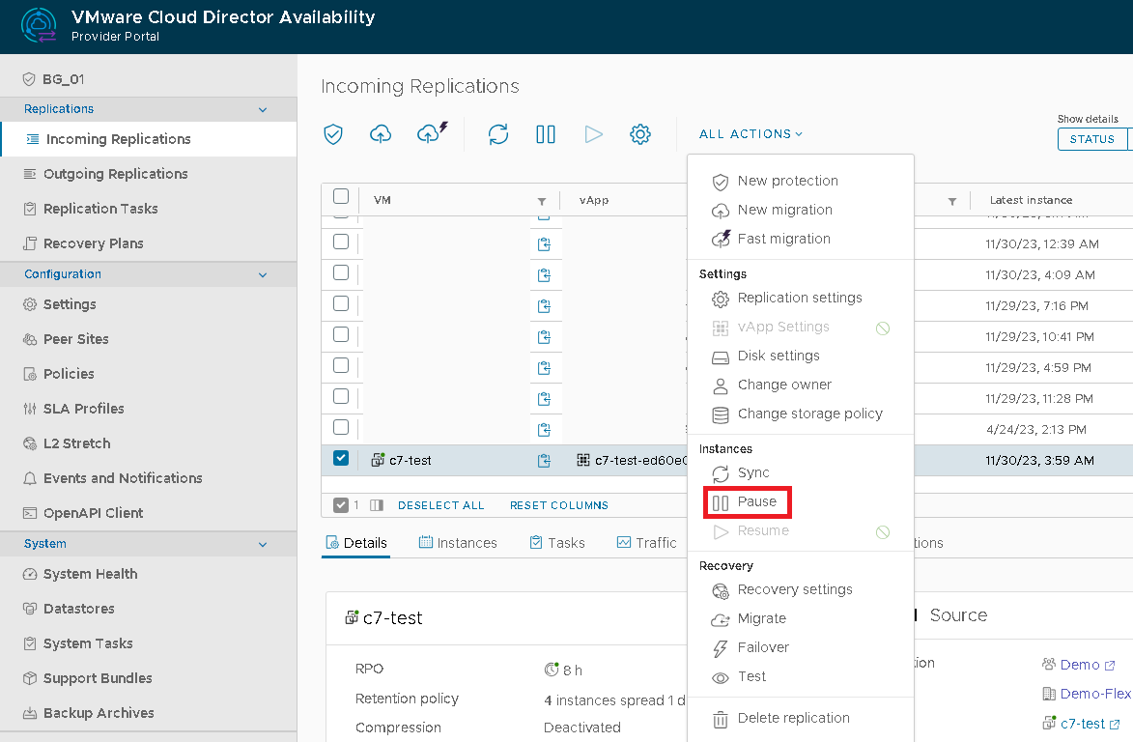The height and width of the screenshot is (742, 1133).
Task: Collapse the Configuration sidebar section
Action: [x=263, y=275]
